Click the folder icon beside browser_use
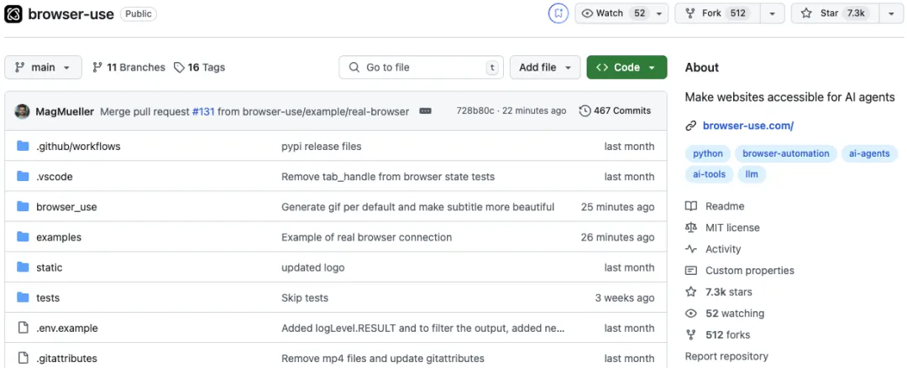The height and width of the screenshot is (368, 907). (x=23, y=207)
